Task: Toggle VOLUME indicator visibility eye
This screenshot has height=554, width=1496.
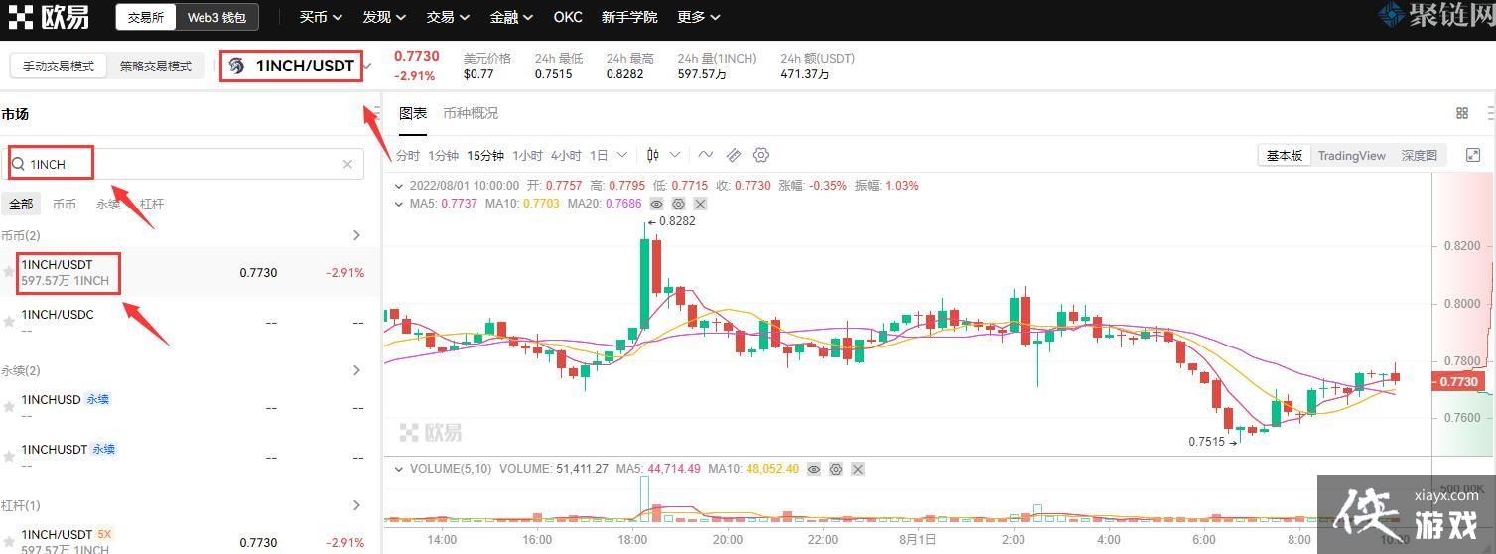Action: coord(814,469)
